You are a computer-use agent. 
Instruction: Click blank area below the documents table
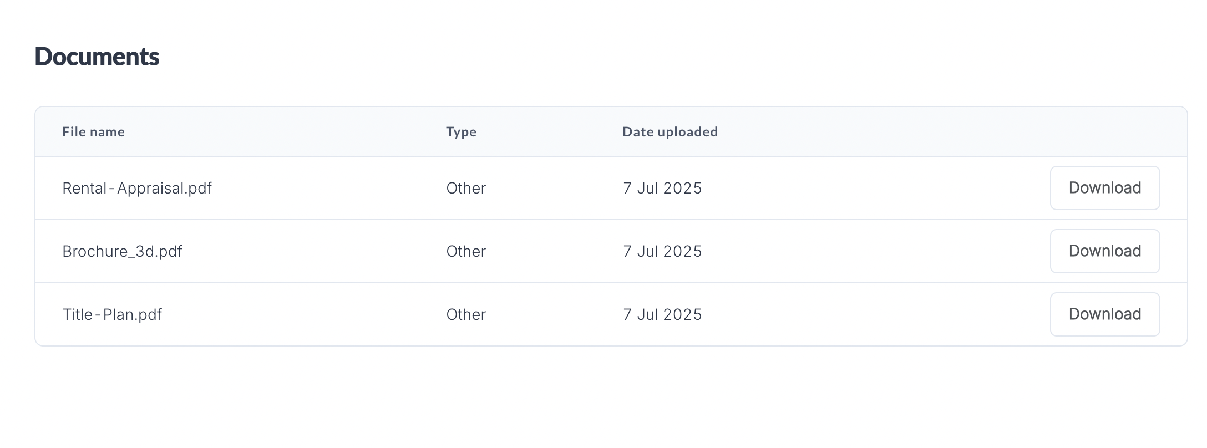610,396
